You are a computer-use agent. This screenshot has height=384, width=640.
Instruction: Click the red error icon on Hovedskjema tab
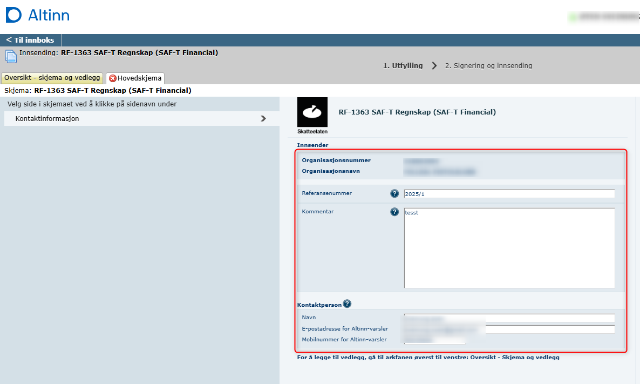[x=113, y=78]
